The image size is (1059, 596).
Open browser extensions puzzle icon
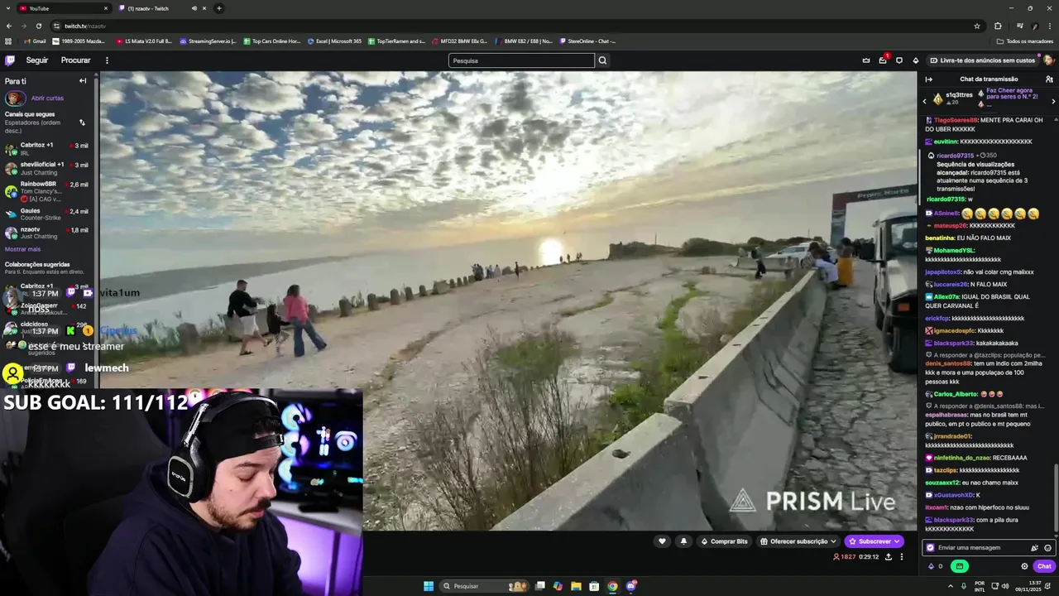pos(998,26)
